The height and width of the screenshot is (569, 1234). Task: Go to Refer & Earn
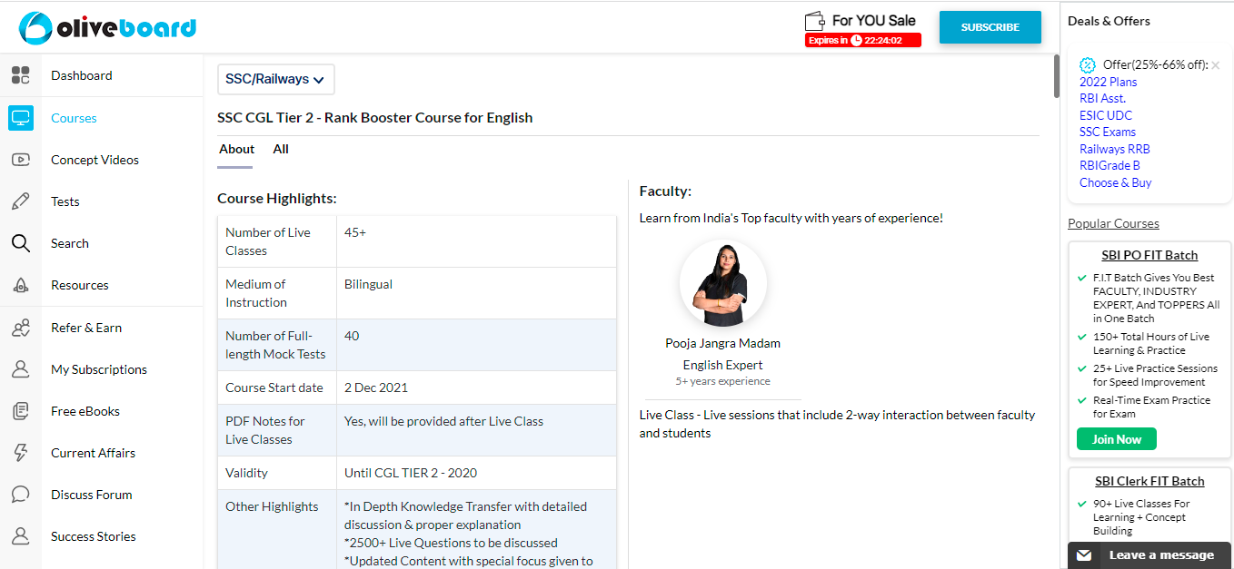[86, 328]
